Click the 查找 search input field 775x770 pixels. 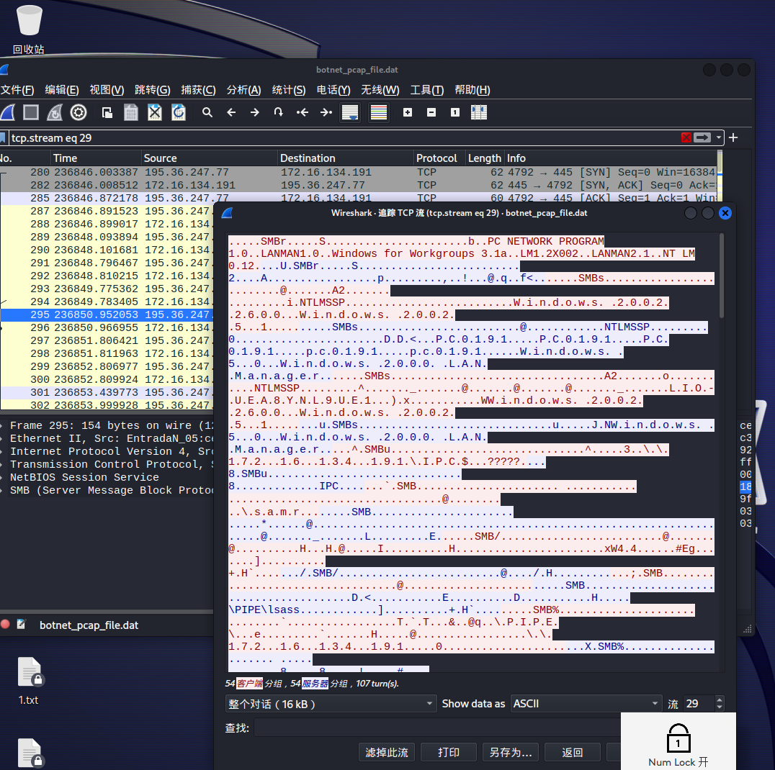pyautogui.click(x=437, y=728)
